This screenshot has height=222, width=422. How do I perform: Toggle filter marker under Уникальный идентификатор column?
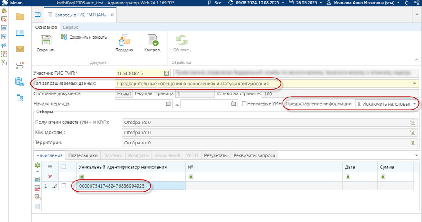click(82, 177)
